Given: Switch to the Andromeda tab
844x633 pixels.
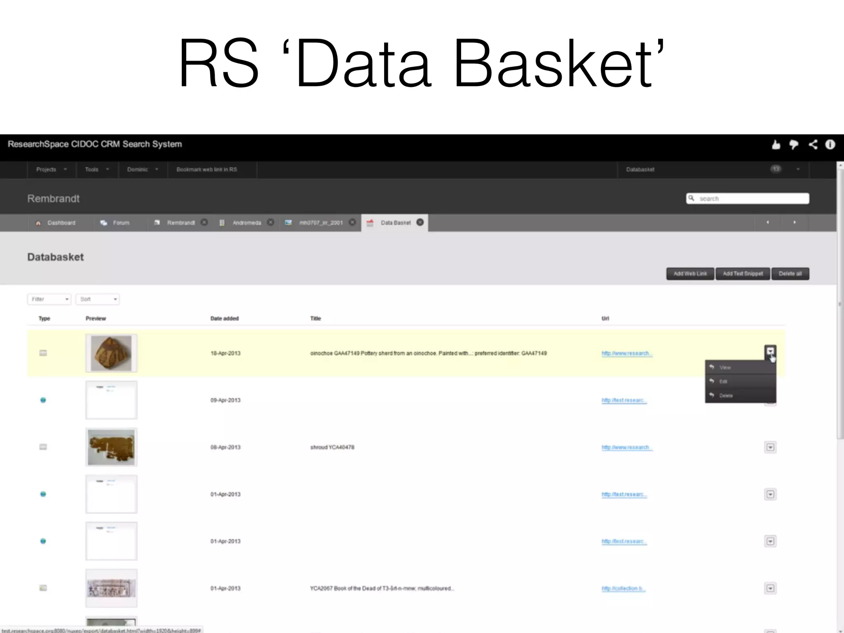Looking at the screenshot, I should tap(246, 223).
